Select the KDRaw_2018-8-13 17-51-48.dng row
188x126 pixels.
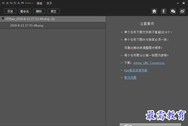click(53, 19)
